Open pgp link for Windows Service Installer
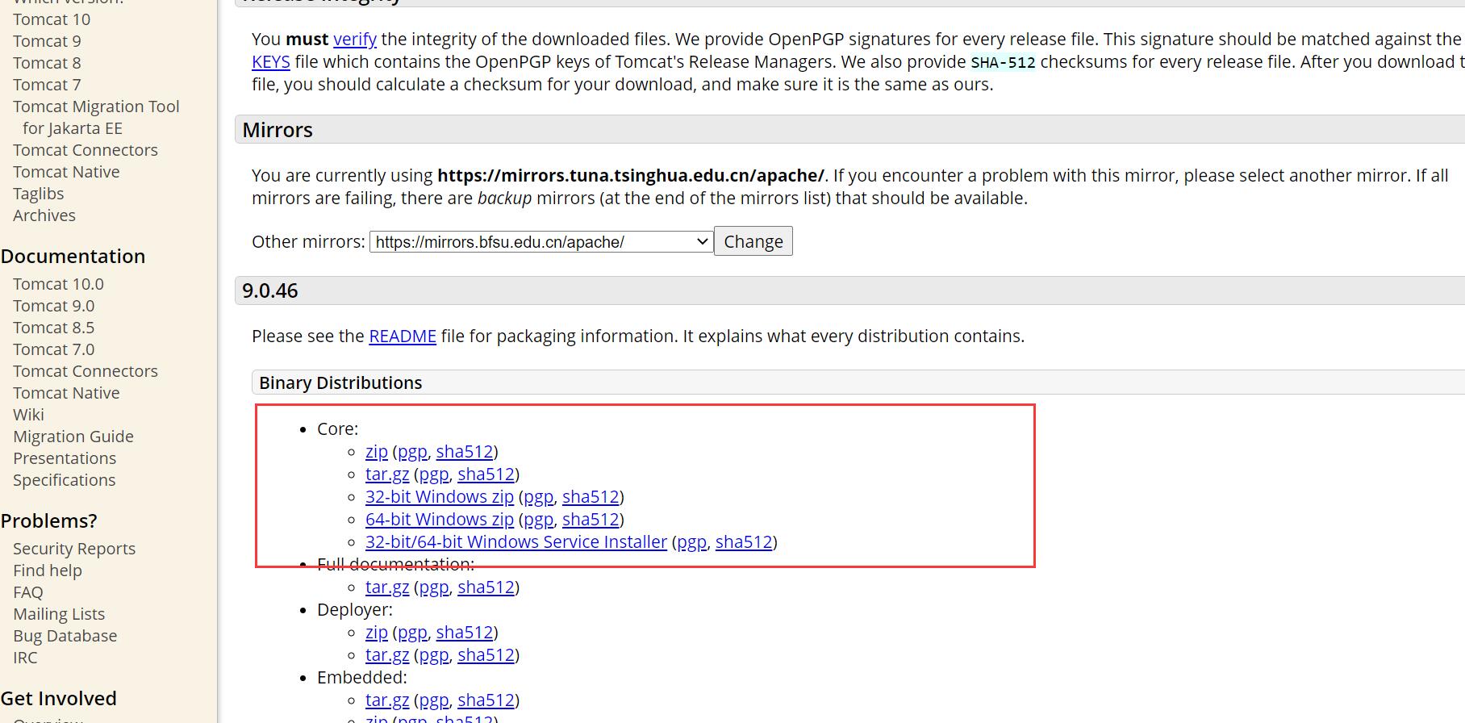 coord(692,541)
